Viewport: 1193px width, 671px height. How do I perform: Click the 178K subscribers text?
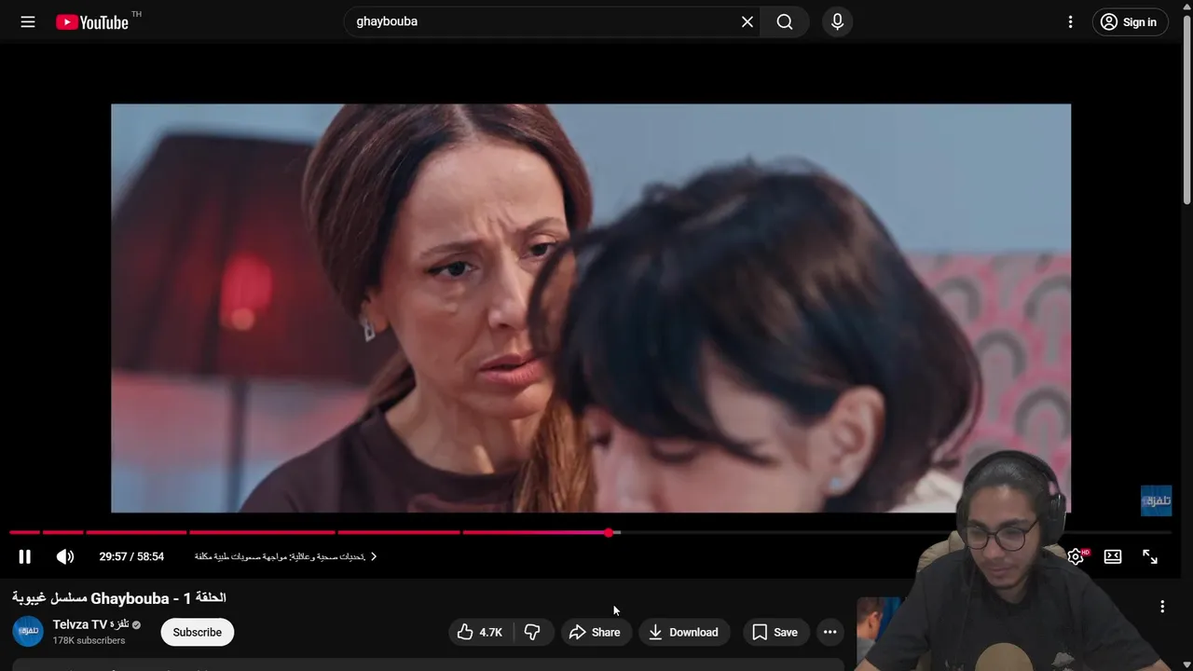tap(89, 640)
